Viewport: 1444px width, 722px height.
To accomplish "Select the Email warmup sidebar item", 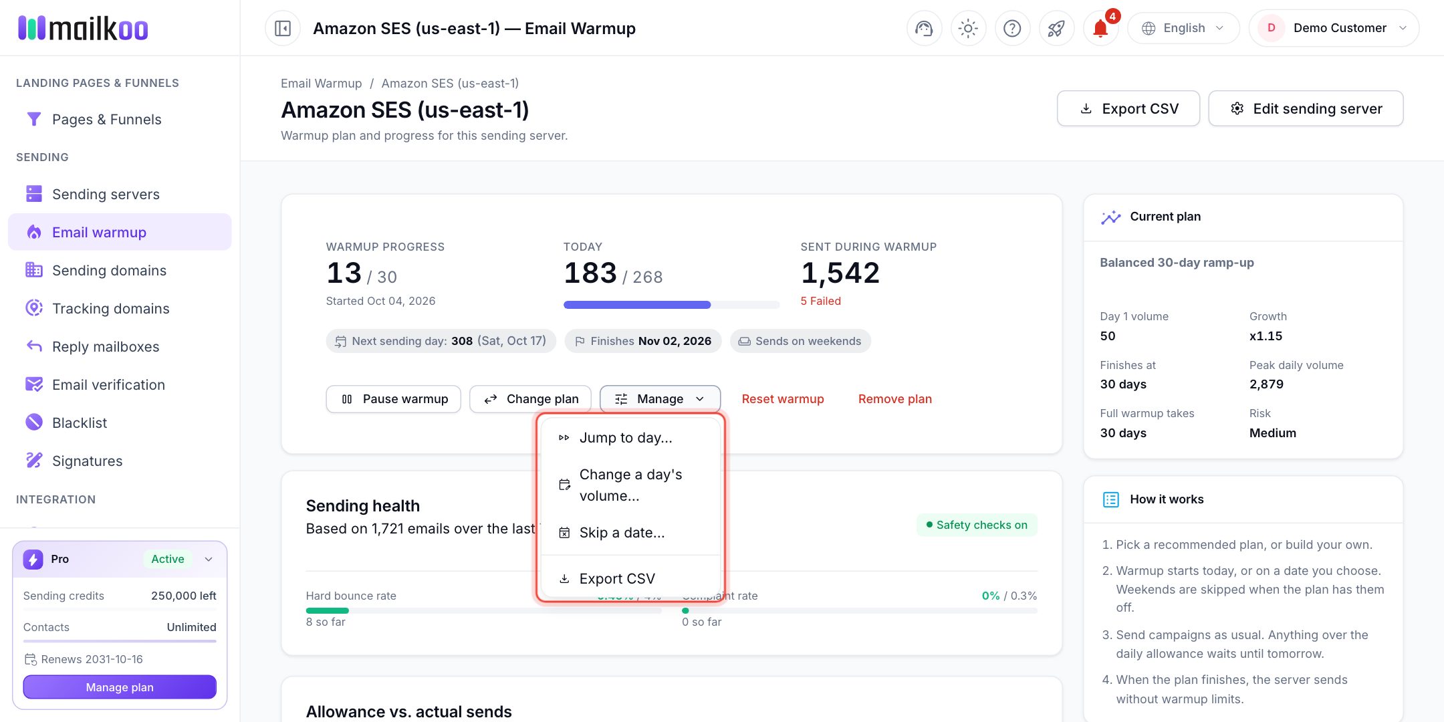I will coord(120,232).
